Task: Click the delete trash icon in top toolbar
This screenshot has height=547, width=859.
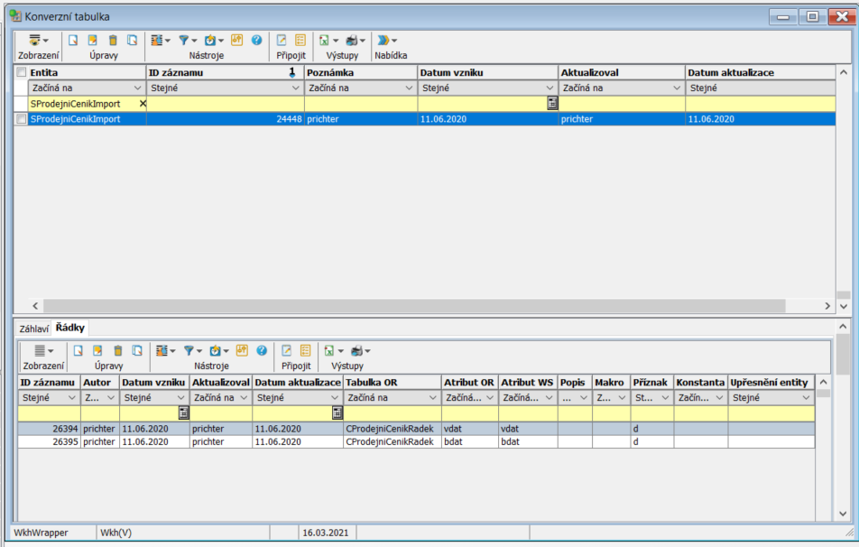Action: pyautogui.click(x=113, y=41)
